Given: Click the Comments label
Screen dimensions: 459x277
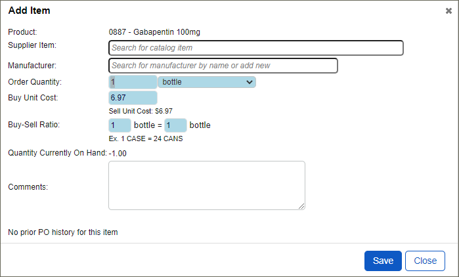Looking at the screenshot, I should click(x=28, y=187).
